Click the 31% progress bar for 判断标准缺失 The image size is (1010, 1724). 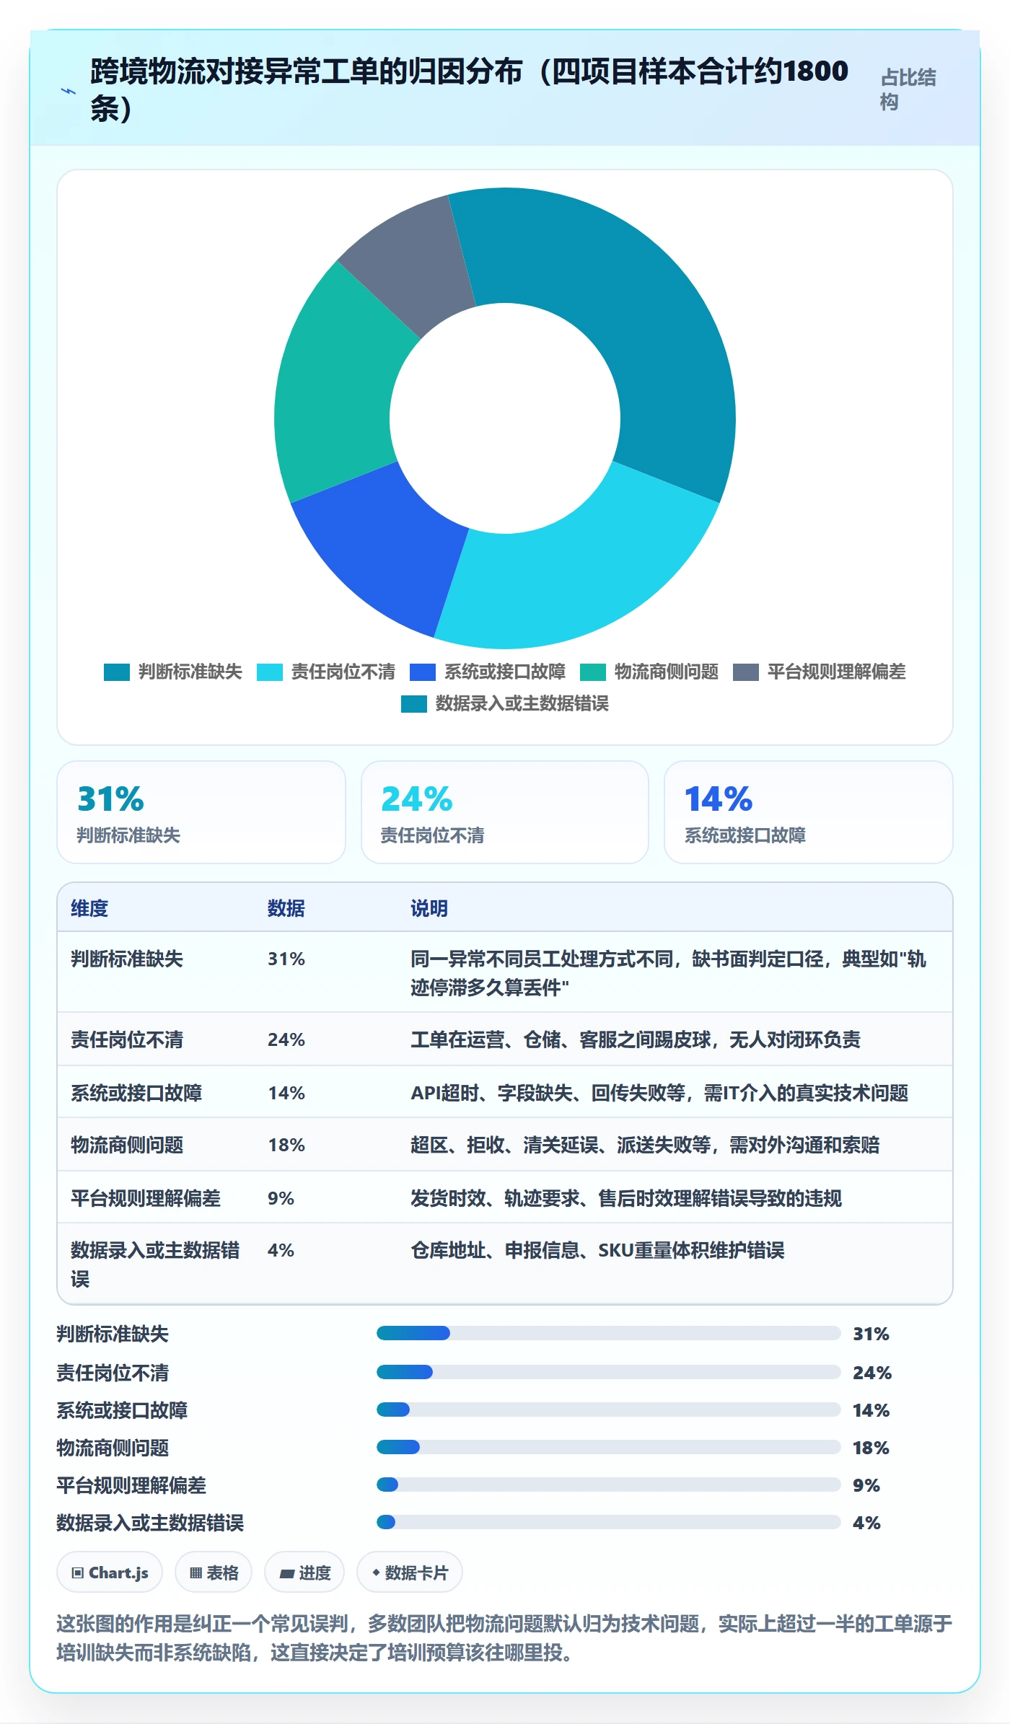[609, 1333]
